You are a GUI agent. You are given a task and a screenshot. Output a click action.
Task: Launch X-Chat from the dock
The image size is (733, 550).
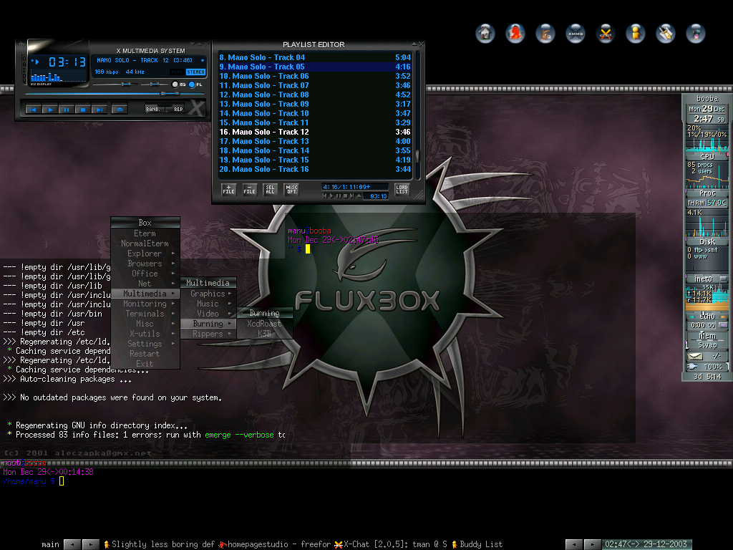coord(606,33)
